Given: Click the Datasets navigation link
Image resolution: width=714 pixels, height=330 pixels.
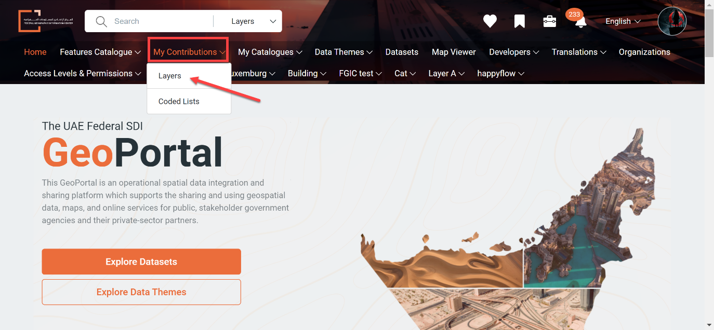Looking at the screenshot, I should pyautogui.click(x=402, y=52).
